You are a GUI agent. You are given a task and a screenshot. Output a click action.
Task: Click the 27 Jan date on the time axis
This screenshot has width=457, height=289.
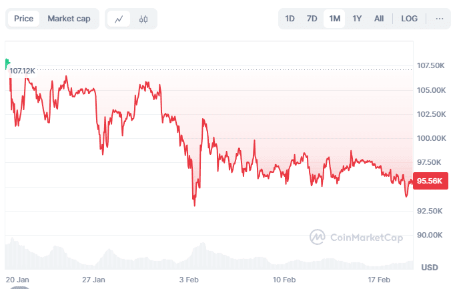pyautogui.click(x=93, y=279)
